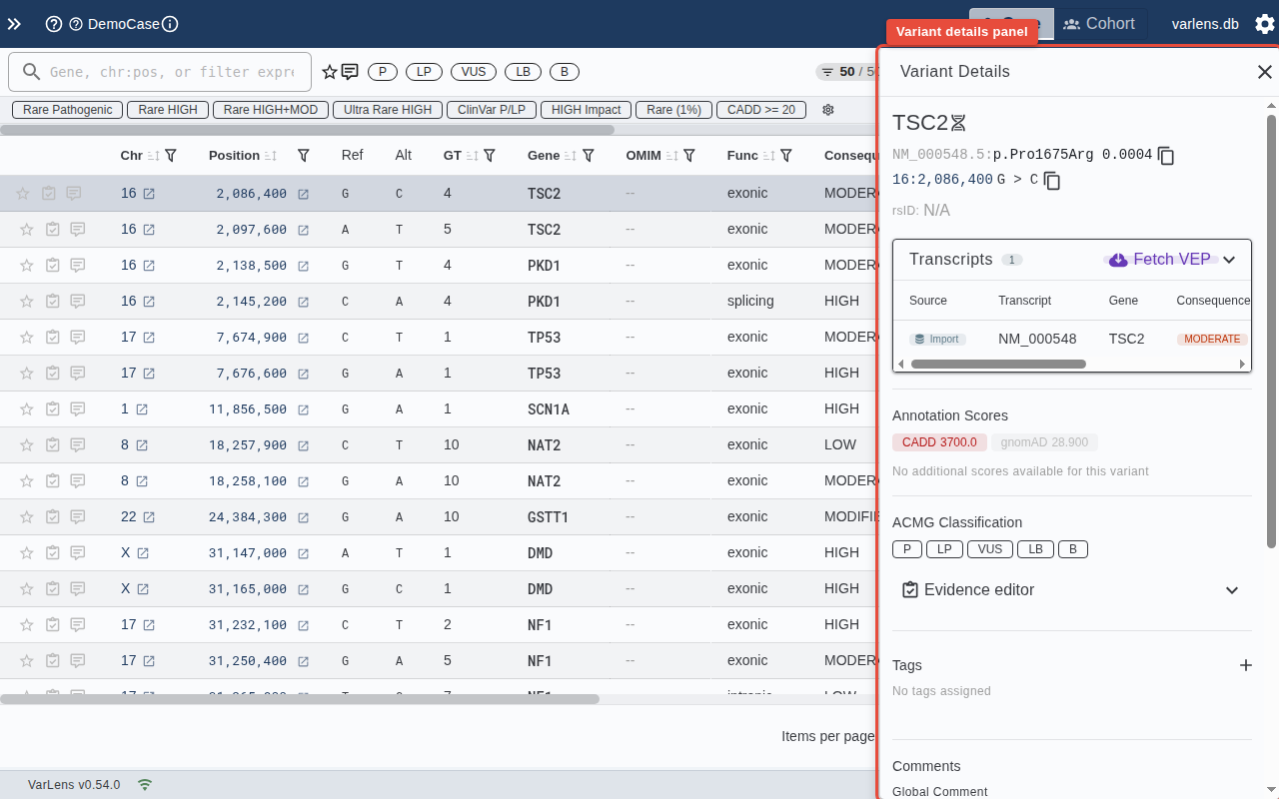Viewport: 1279px width, 799px height.
Task: Apply the Rare Pathogenic filter preset
Action: (x=66, y=110)
